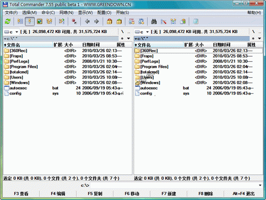Open right panel drive c dropdown
This screenshot has height=200, width=266.
pos(142,32)
